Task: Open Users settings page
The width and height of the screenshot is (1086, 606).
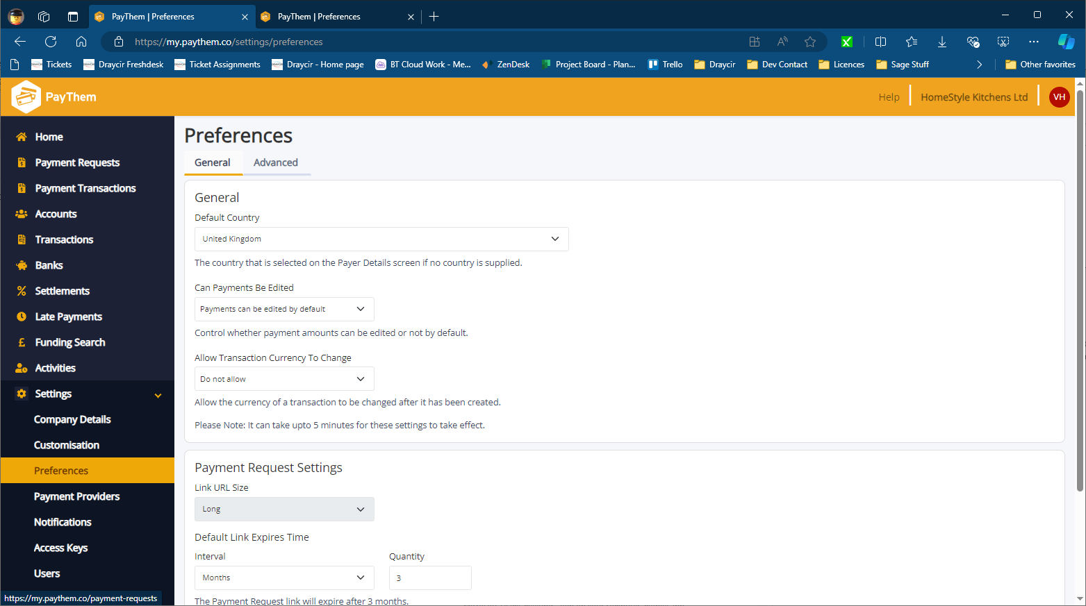Action: [x=47, y=573]
